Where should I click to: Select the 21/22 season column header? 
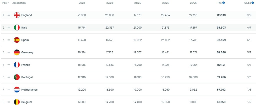82,3
